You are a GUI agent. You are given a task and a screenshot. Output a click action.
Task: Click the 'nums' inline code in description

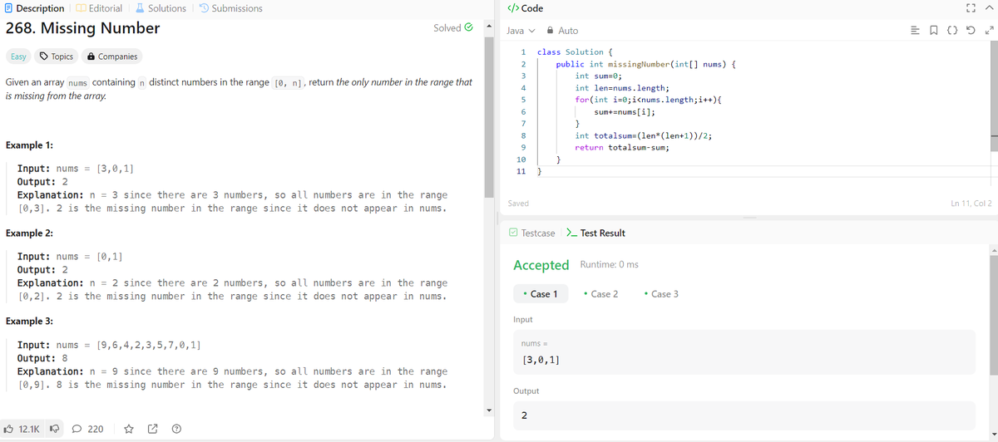coord(77,83)
